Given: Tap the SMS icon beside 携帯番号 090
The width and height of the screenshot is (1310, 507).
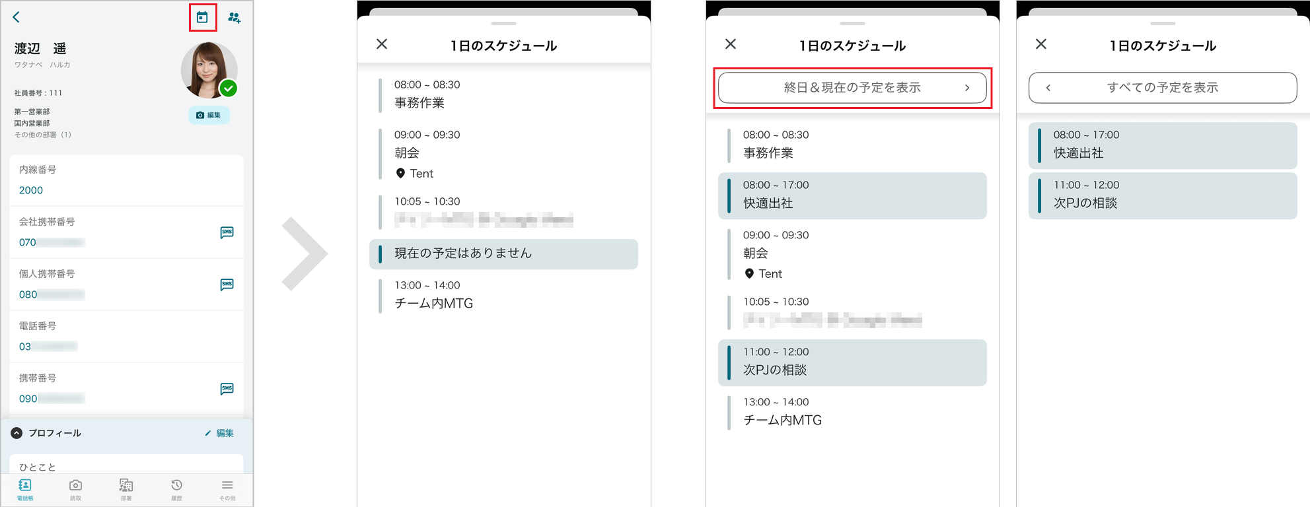Looking at the screenshot, I should tap(227, 389).
